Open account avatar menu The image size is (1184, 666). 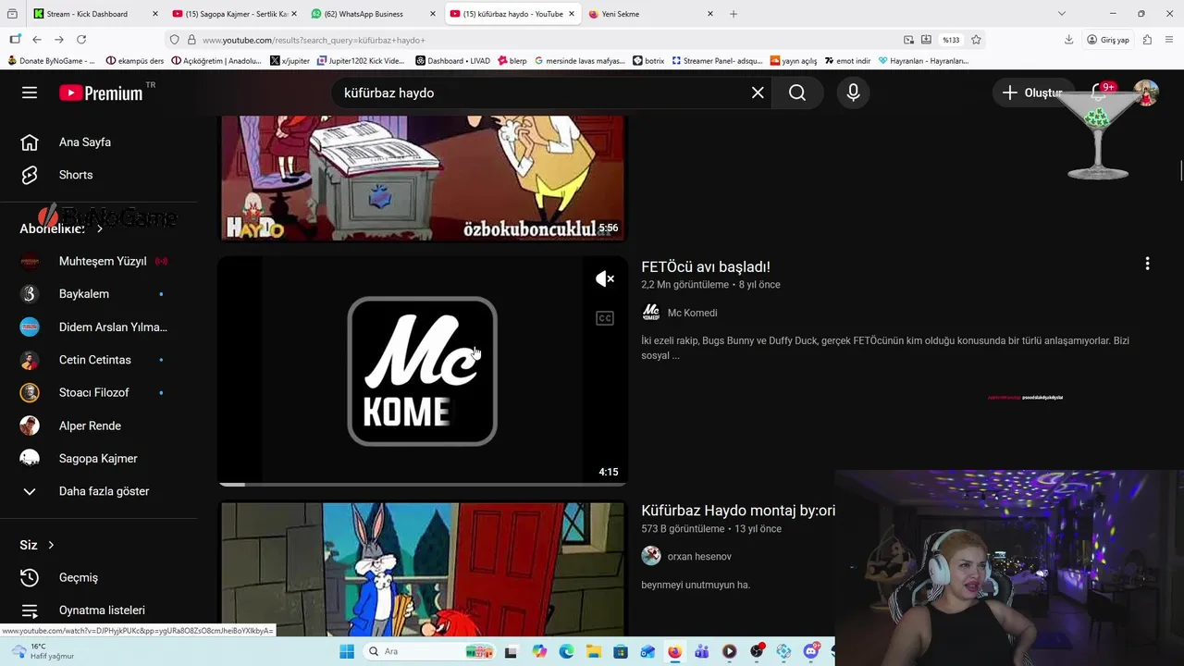click(1146, 92)
